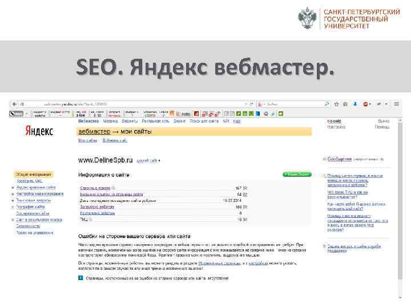Click chart icon beside value 167
This screenshot has width=411, height=308.
(245, 188)
